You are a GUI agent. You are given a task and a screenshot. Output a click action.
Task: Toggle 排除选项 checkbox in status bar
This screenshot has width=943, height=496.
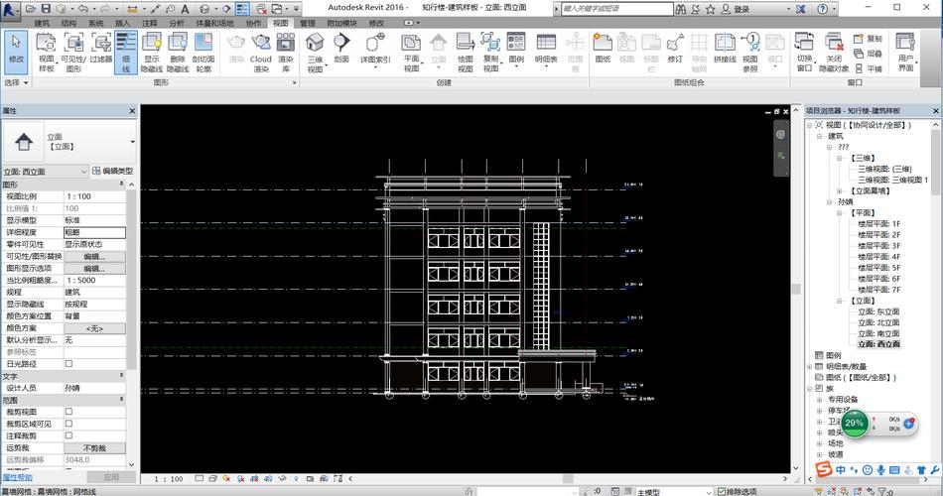[x=721, y=492]
